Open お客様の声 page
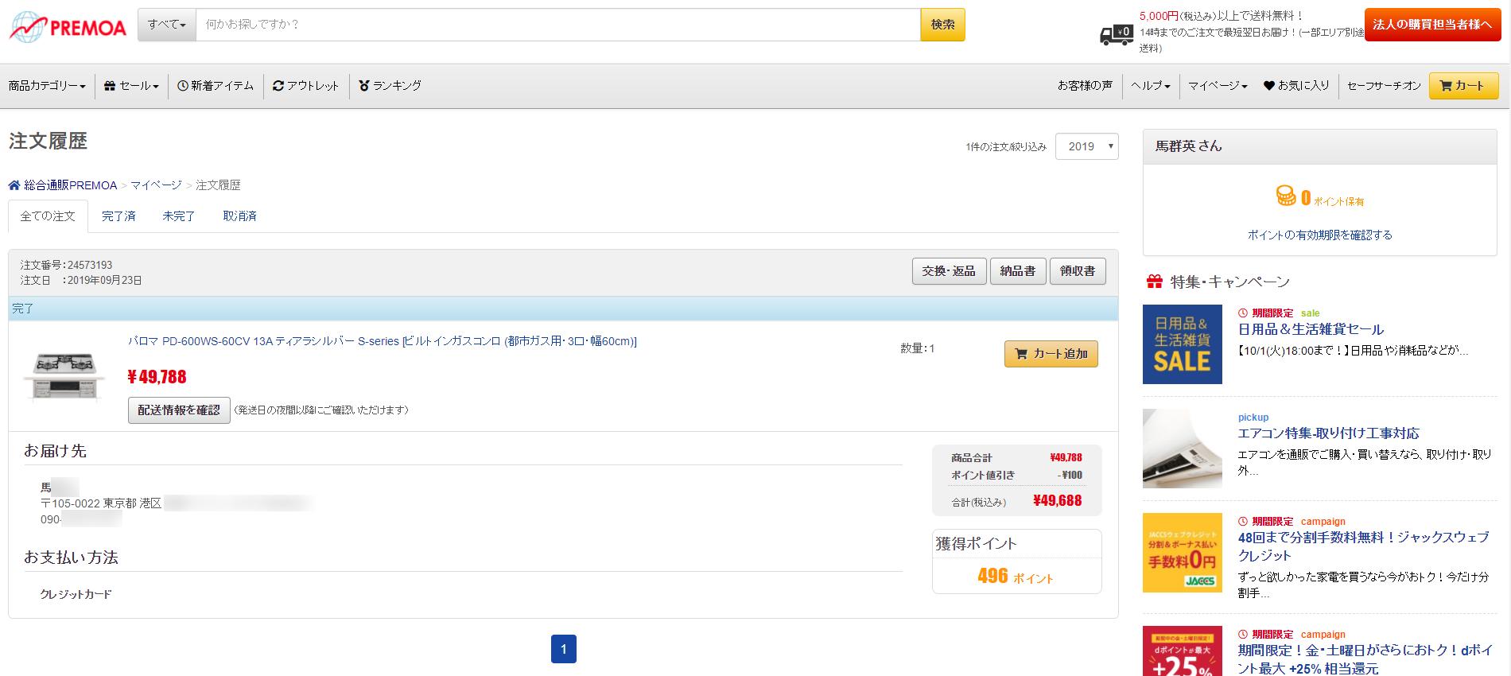1511x676 pixels. [1085, 86]
